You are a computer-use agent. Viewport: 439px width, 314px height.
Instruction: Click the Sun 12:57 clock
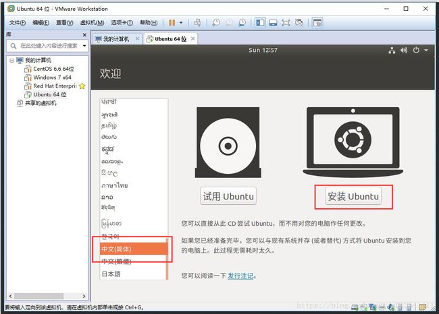263,51
